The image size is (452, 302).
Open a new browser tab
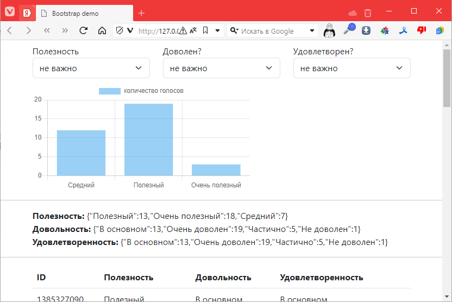coord(141,13)
